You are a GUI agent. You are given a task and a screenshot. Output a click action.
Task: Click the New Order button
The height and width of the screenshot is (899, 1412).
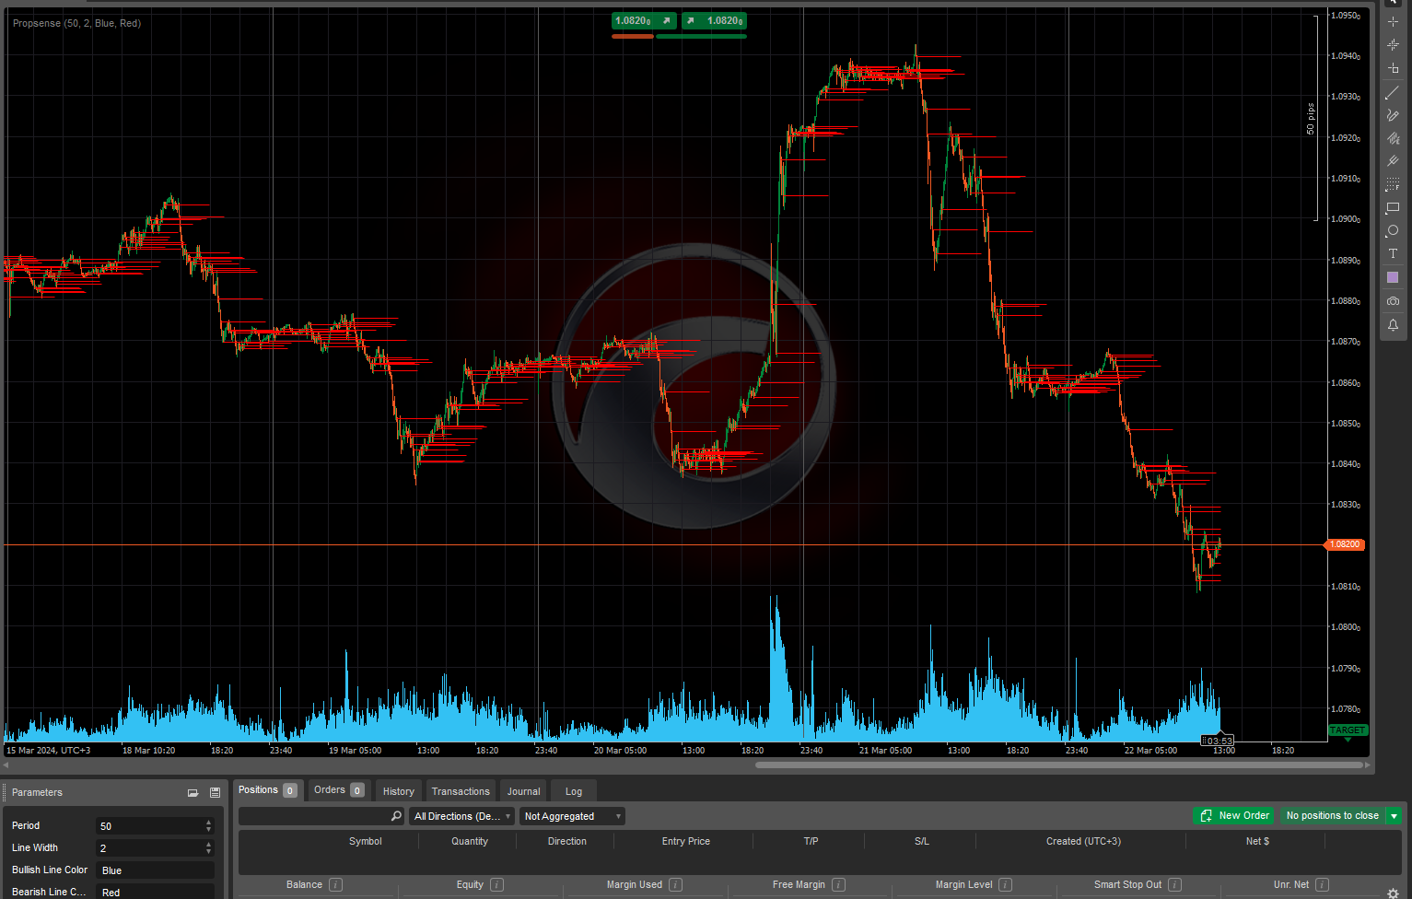pos(1234,816)
